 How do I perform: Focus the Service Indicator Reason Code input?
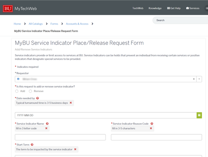(x=156, y=137)
